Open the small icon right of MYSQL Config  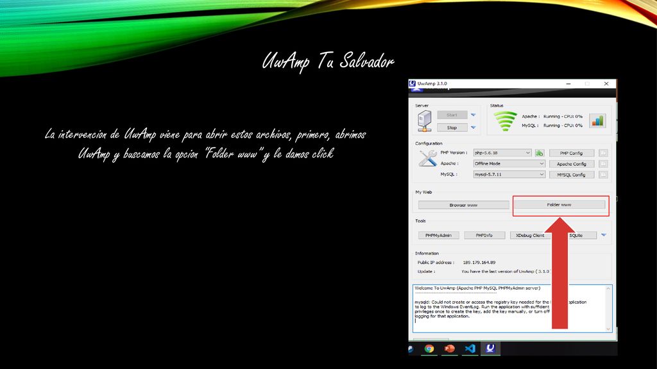point(603,175)
